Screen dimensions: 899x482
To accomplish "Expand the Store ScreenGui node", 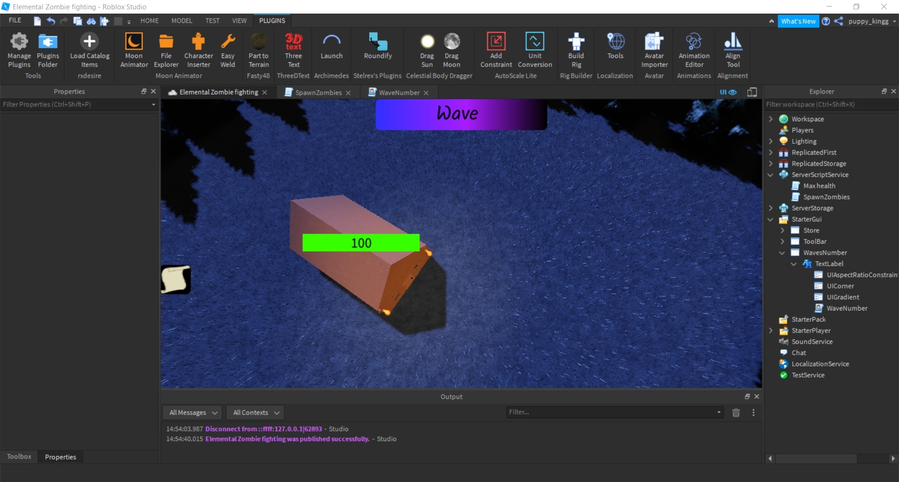I will pyautogui.click(x=782, y=230).
